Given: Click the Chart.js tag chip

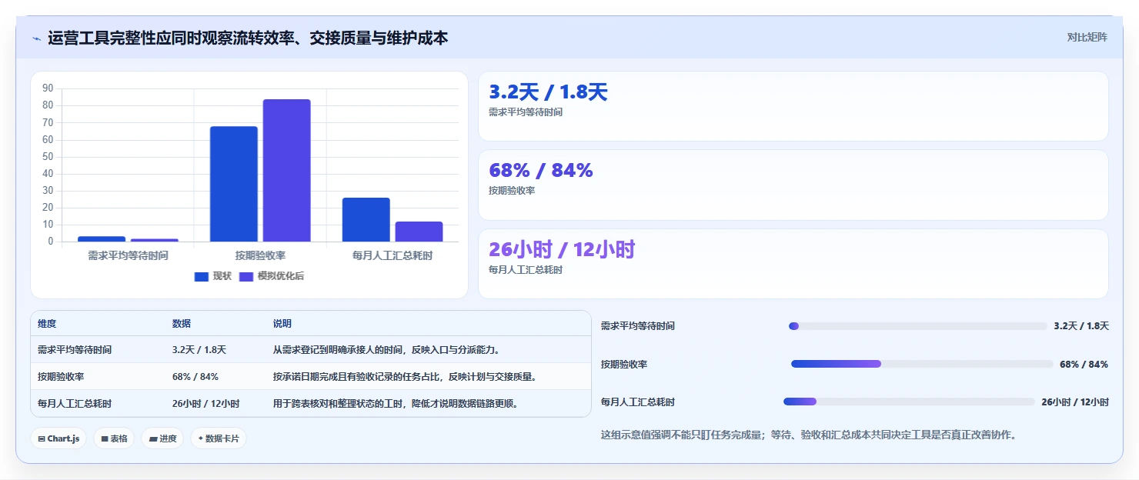Looking at the screenshot, I should (58, 438).
